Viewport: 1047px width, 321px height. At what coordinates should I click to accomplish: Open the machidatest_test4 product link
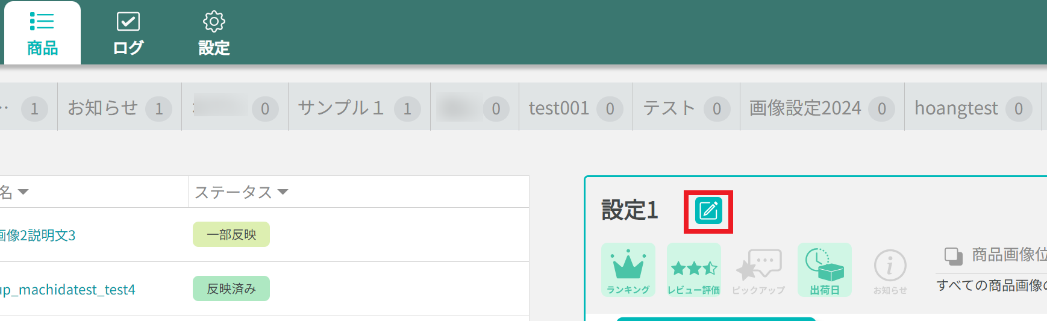pyautogui.click(x=67, y=290)
